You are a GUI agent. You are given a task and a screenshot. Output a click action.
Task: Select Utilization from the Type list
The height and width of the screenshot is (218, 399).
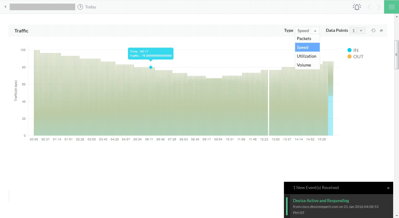point(307,56)
